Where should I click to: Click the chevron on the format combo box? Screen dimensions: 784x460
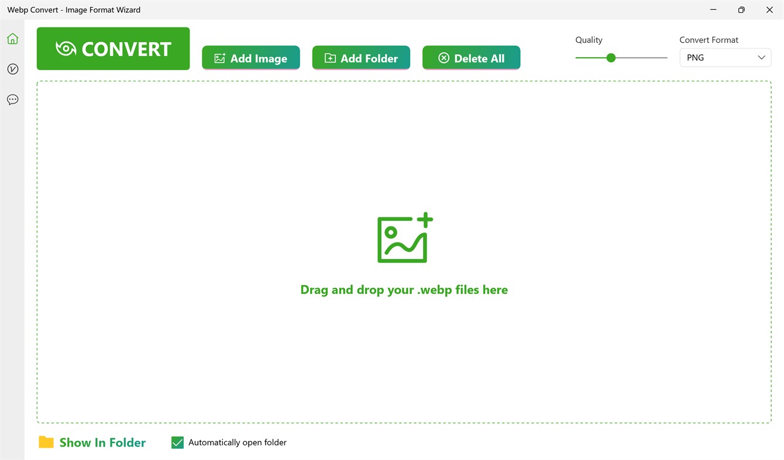[x=761, y=57]
